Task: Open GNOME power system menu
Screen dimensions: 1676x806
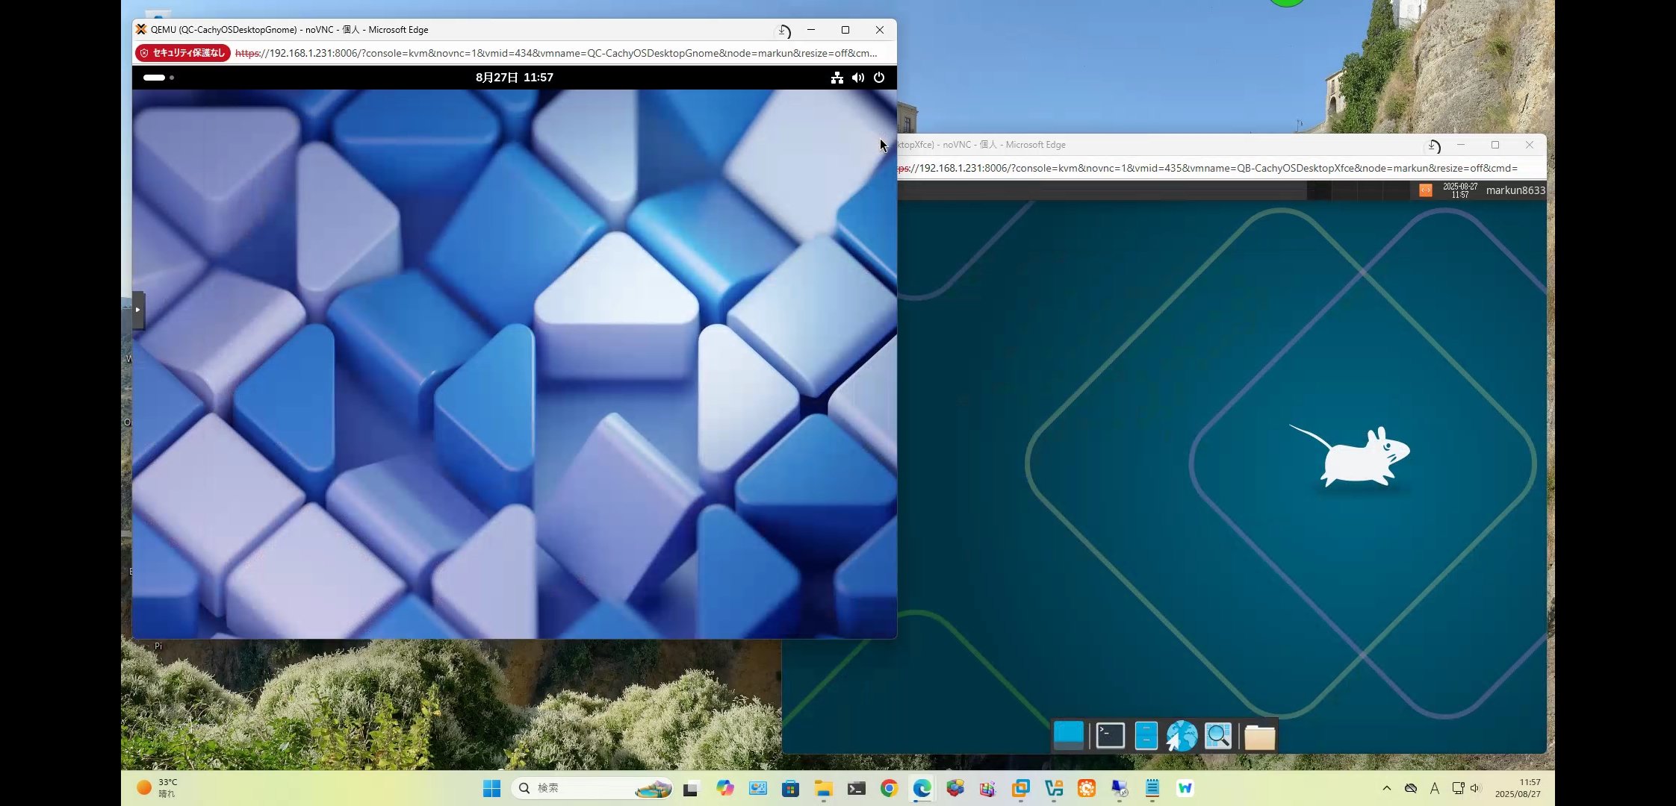Action: tap(879, 78)
